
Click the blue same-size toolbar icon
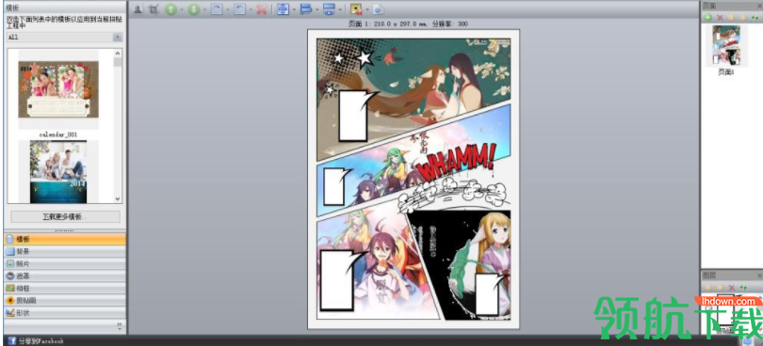click(x=330, y=9)
